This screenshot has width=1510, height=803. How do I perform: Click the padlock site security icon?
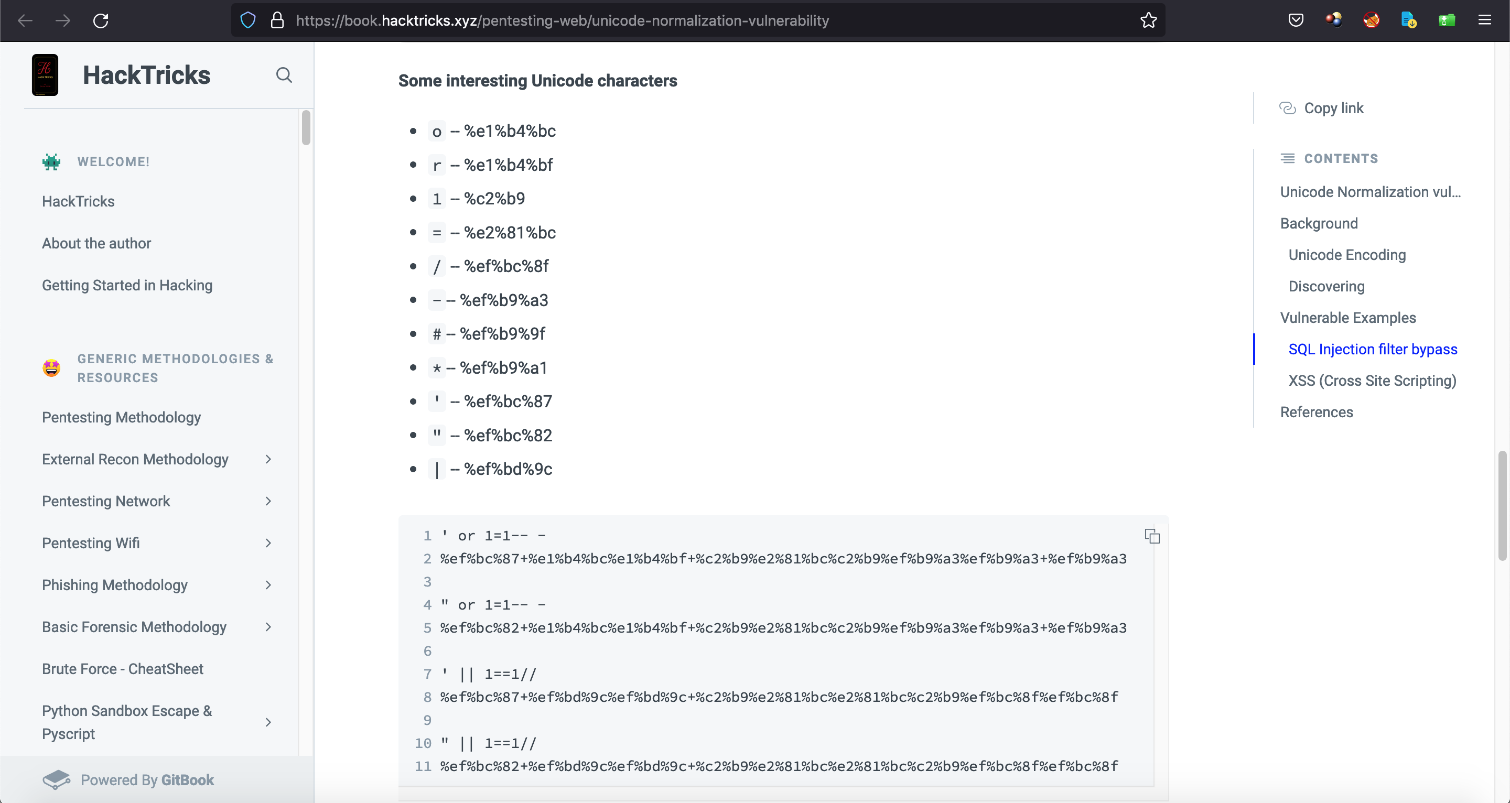[x=277, y=20]
